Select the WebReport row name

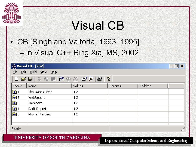[36, 97]
